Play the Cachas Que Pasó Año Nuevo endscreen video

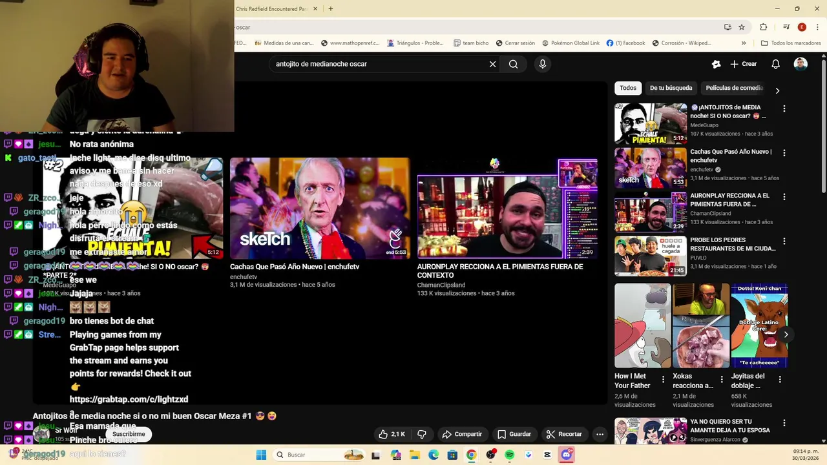320,208
